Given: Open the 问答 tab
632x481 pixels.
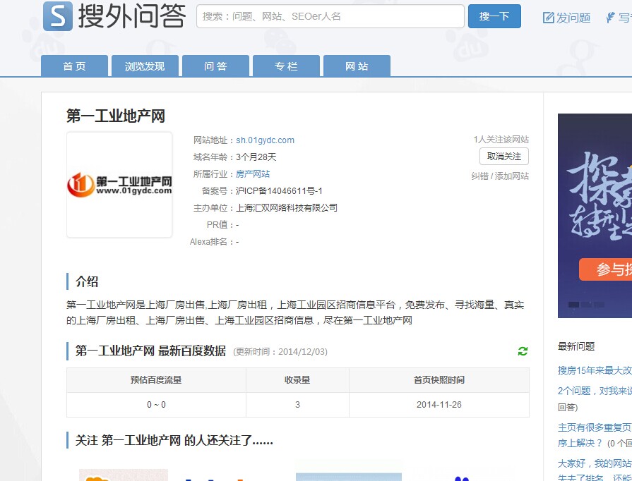Looking at the screenshot, I should pyautogui.click(x=215, y=66).
